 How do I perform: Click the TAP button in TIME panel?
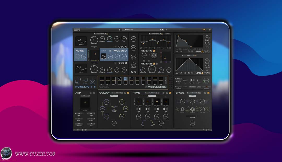[x=150, y=96]
